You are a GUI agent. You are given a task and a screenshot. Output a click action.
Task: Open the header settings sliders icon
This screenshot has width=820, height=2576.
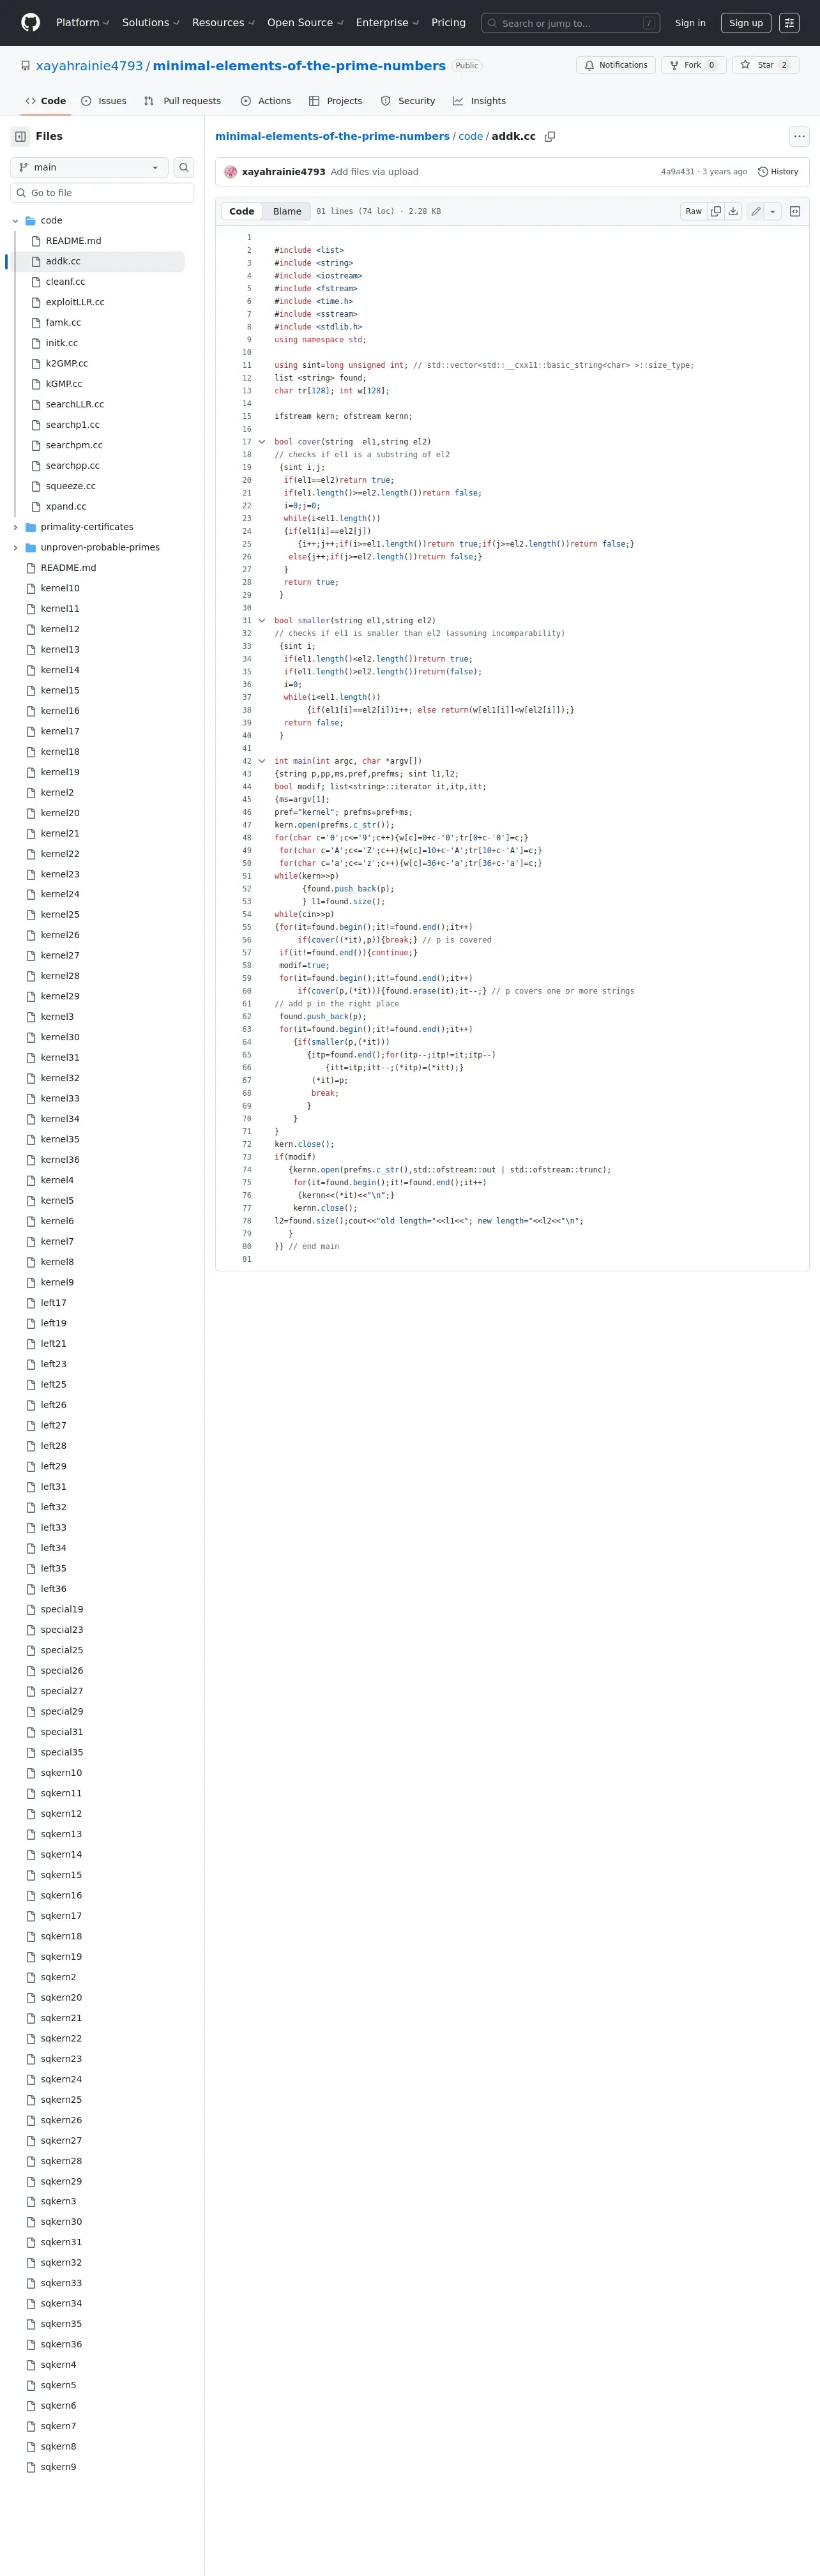coord(789,22)
